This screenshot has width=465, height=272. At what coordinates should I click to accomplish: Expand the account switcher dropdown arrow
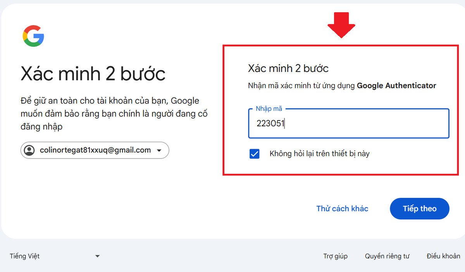[x=159, y=151]
